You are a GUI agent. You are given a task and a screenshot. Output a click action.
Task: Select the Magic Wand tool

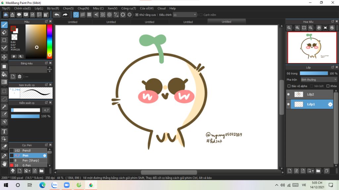4,107
